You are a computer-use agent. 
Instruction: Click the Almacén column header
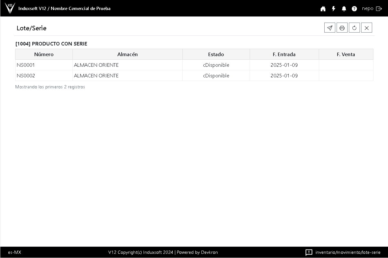pos(127,54)
